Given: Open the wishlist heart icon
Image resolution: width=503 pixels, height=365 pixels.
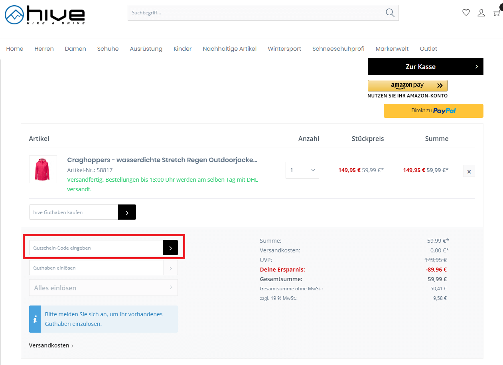Looking at the screenshot, I should (466, 13).
